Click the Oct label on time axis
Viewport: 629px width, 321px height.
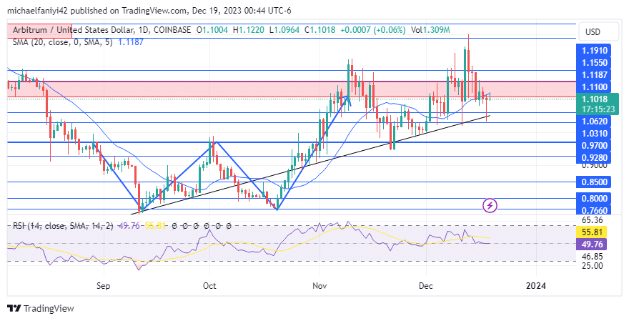[x=209, y=286]
